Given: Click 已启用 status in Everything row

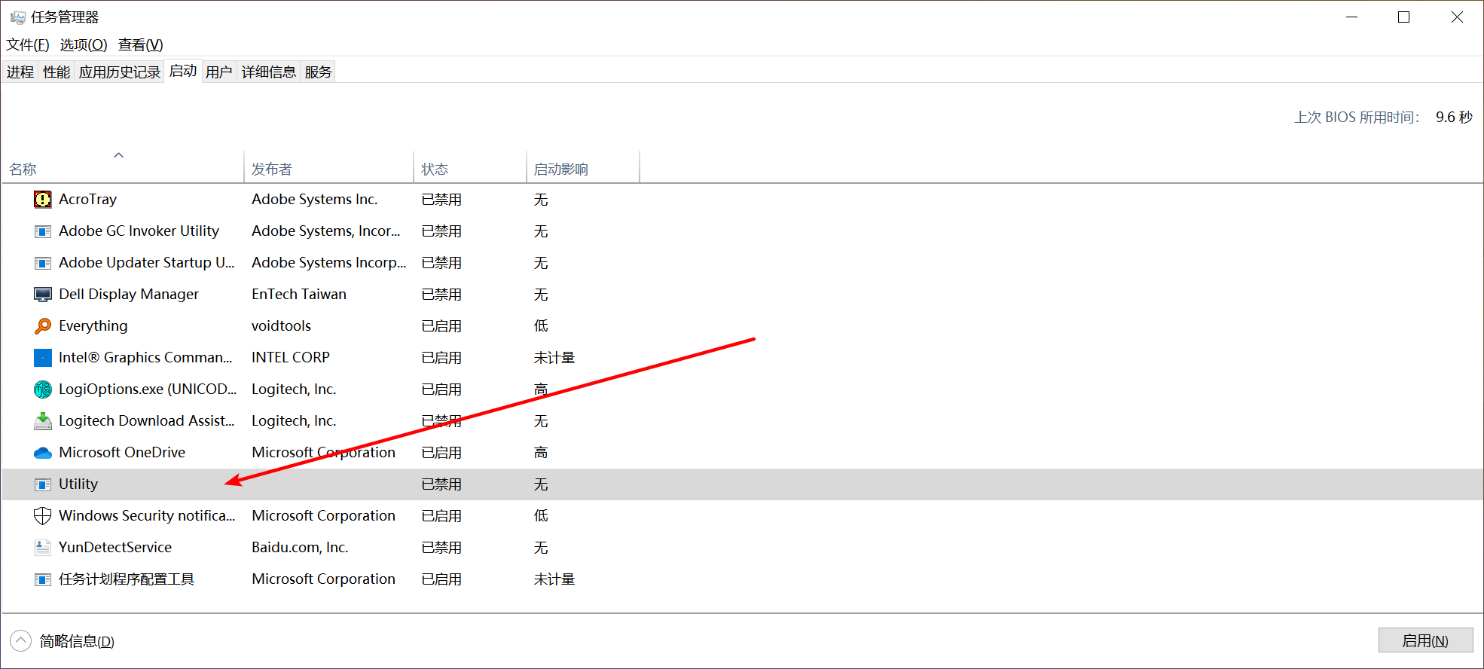Looking at the screenshot, I should (x=441, y=325).
